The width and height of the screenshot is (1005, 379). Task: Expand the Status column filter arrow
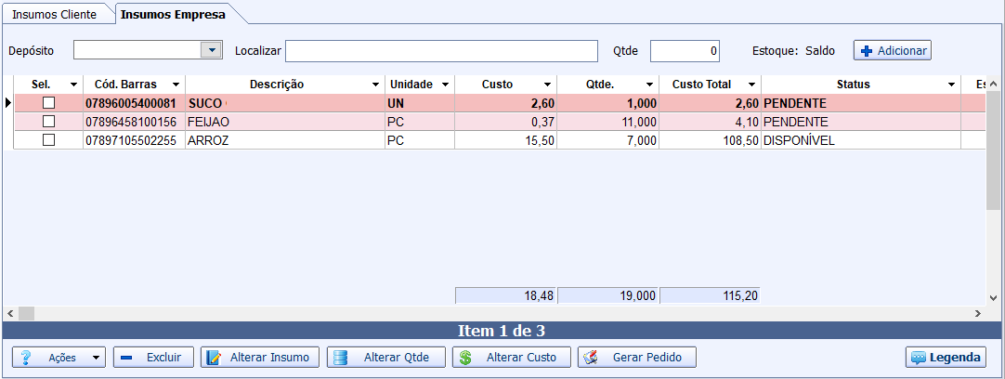(951, 85)
